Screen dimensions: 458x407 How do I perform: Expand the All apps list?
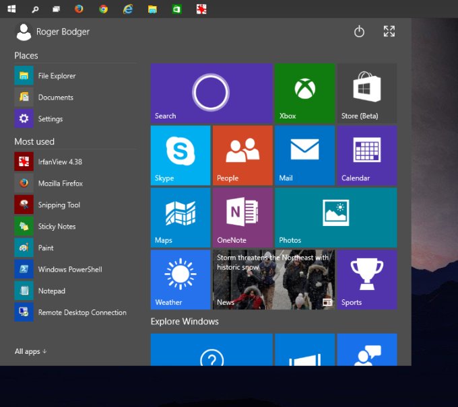31,351
